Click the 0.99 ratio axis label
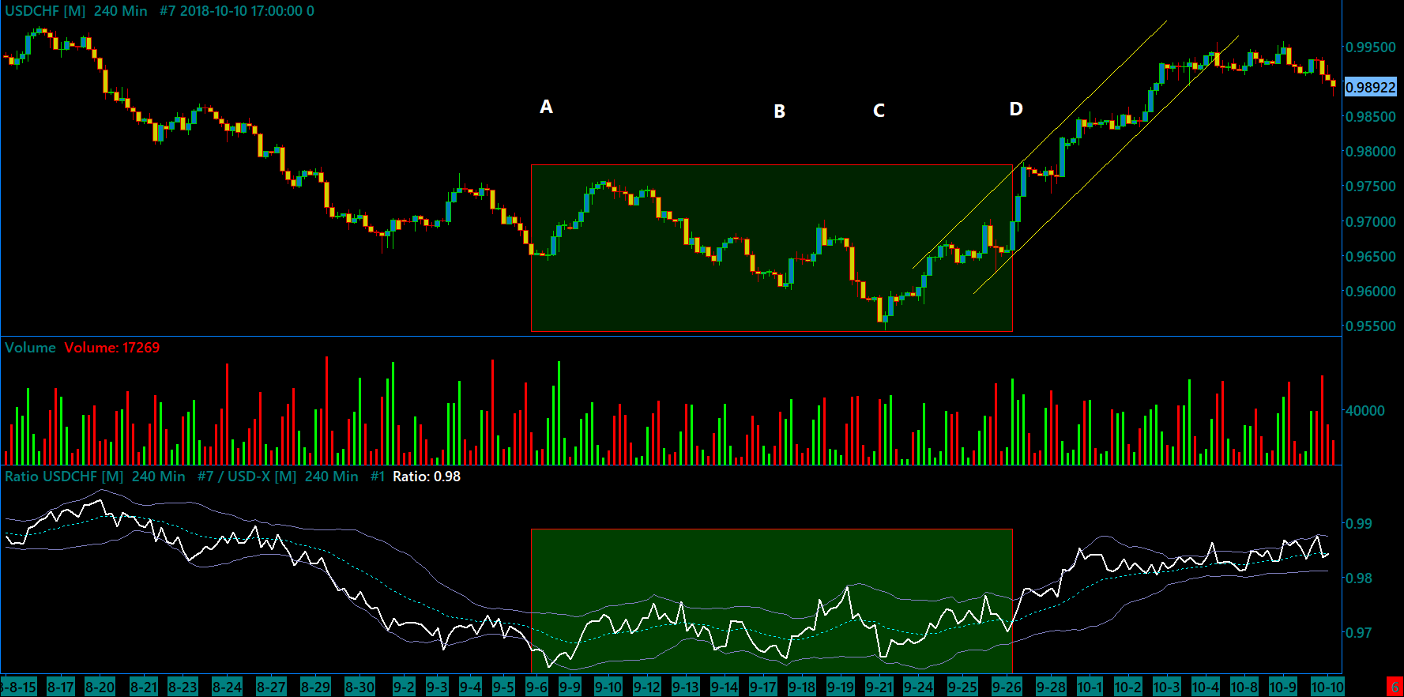The image size is (1404, 697). point(1359,524)
